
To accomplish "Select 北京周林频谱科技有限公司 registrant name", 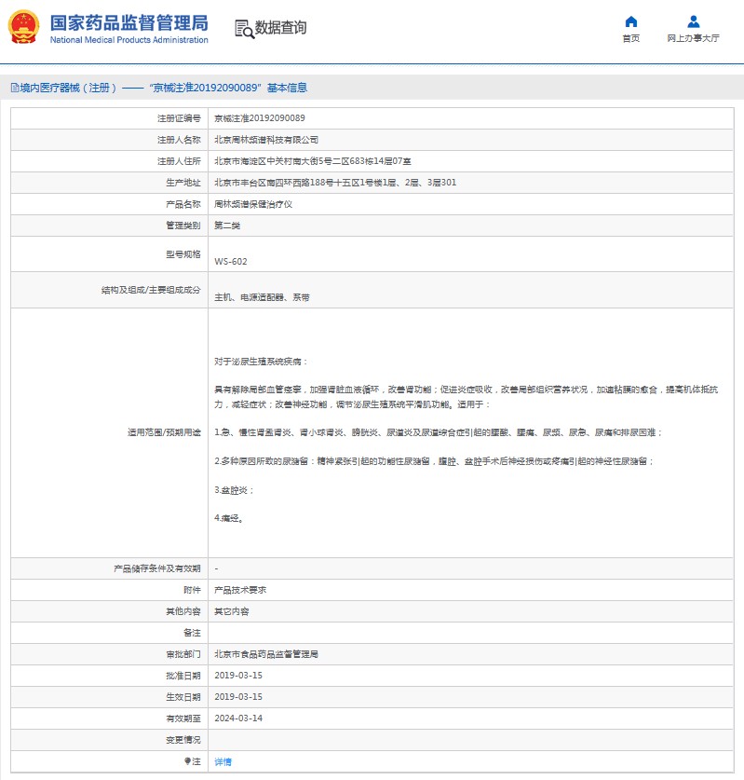I will pos(266,140).
